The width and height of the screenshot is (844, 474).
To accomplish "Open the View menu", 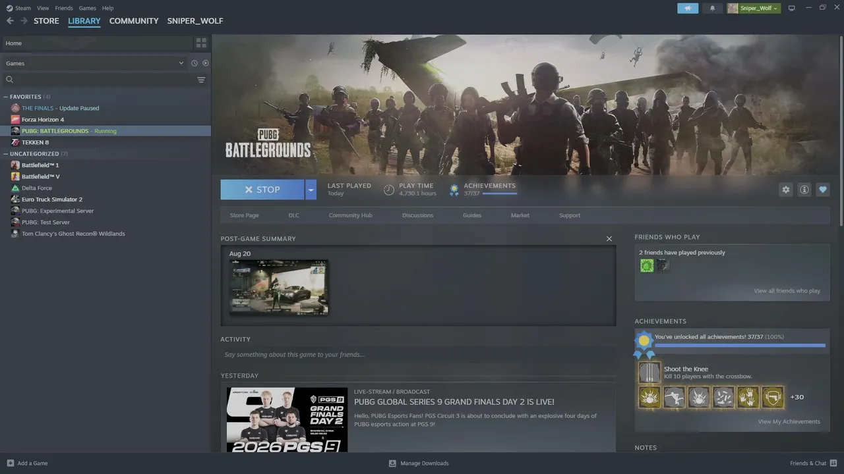I will pyautogui.click(x=43, y=8).
